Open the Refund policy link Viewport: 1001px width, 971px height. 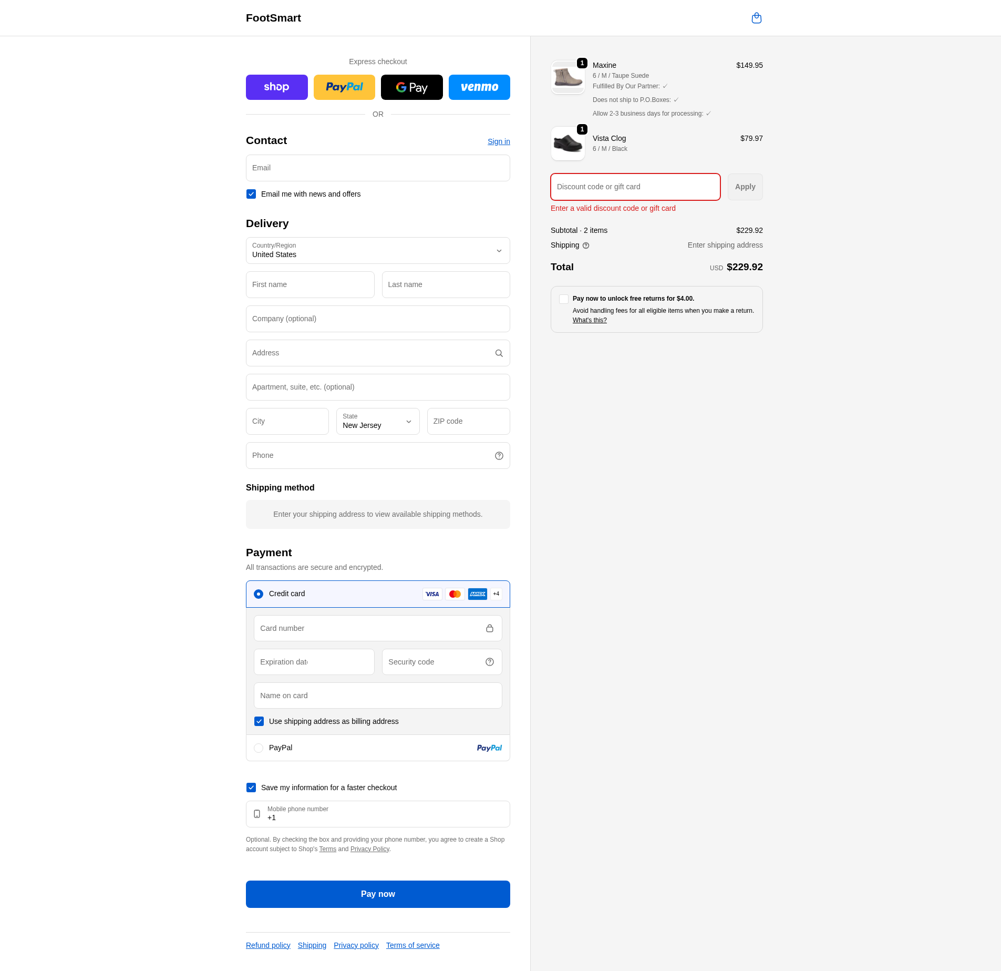tap(268, 945)
